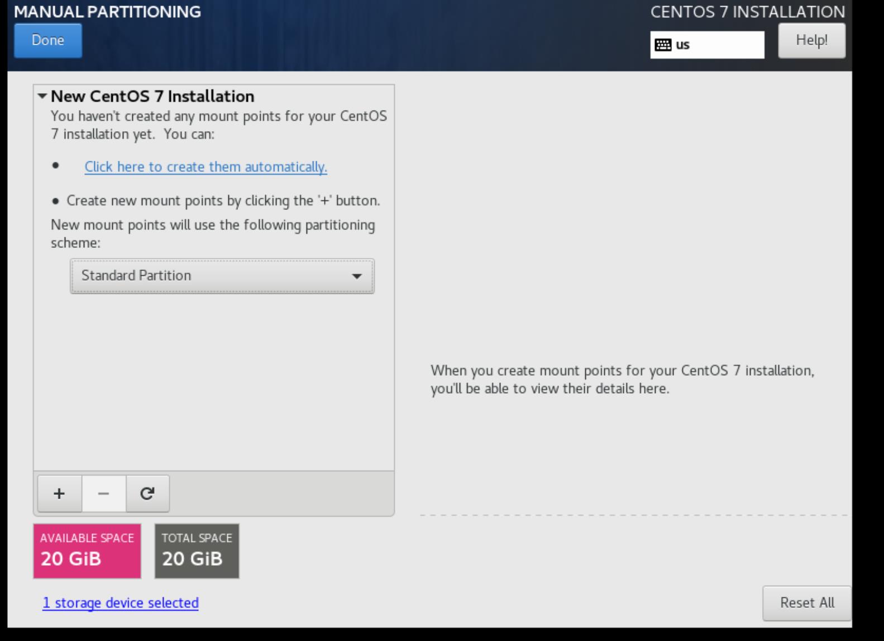Click the CENTOS 7 INSTALLATION heading
884x641 pixels.
pos(748,12)
